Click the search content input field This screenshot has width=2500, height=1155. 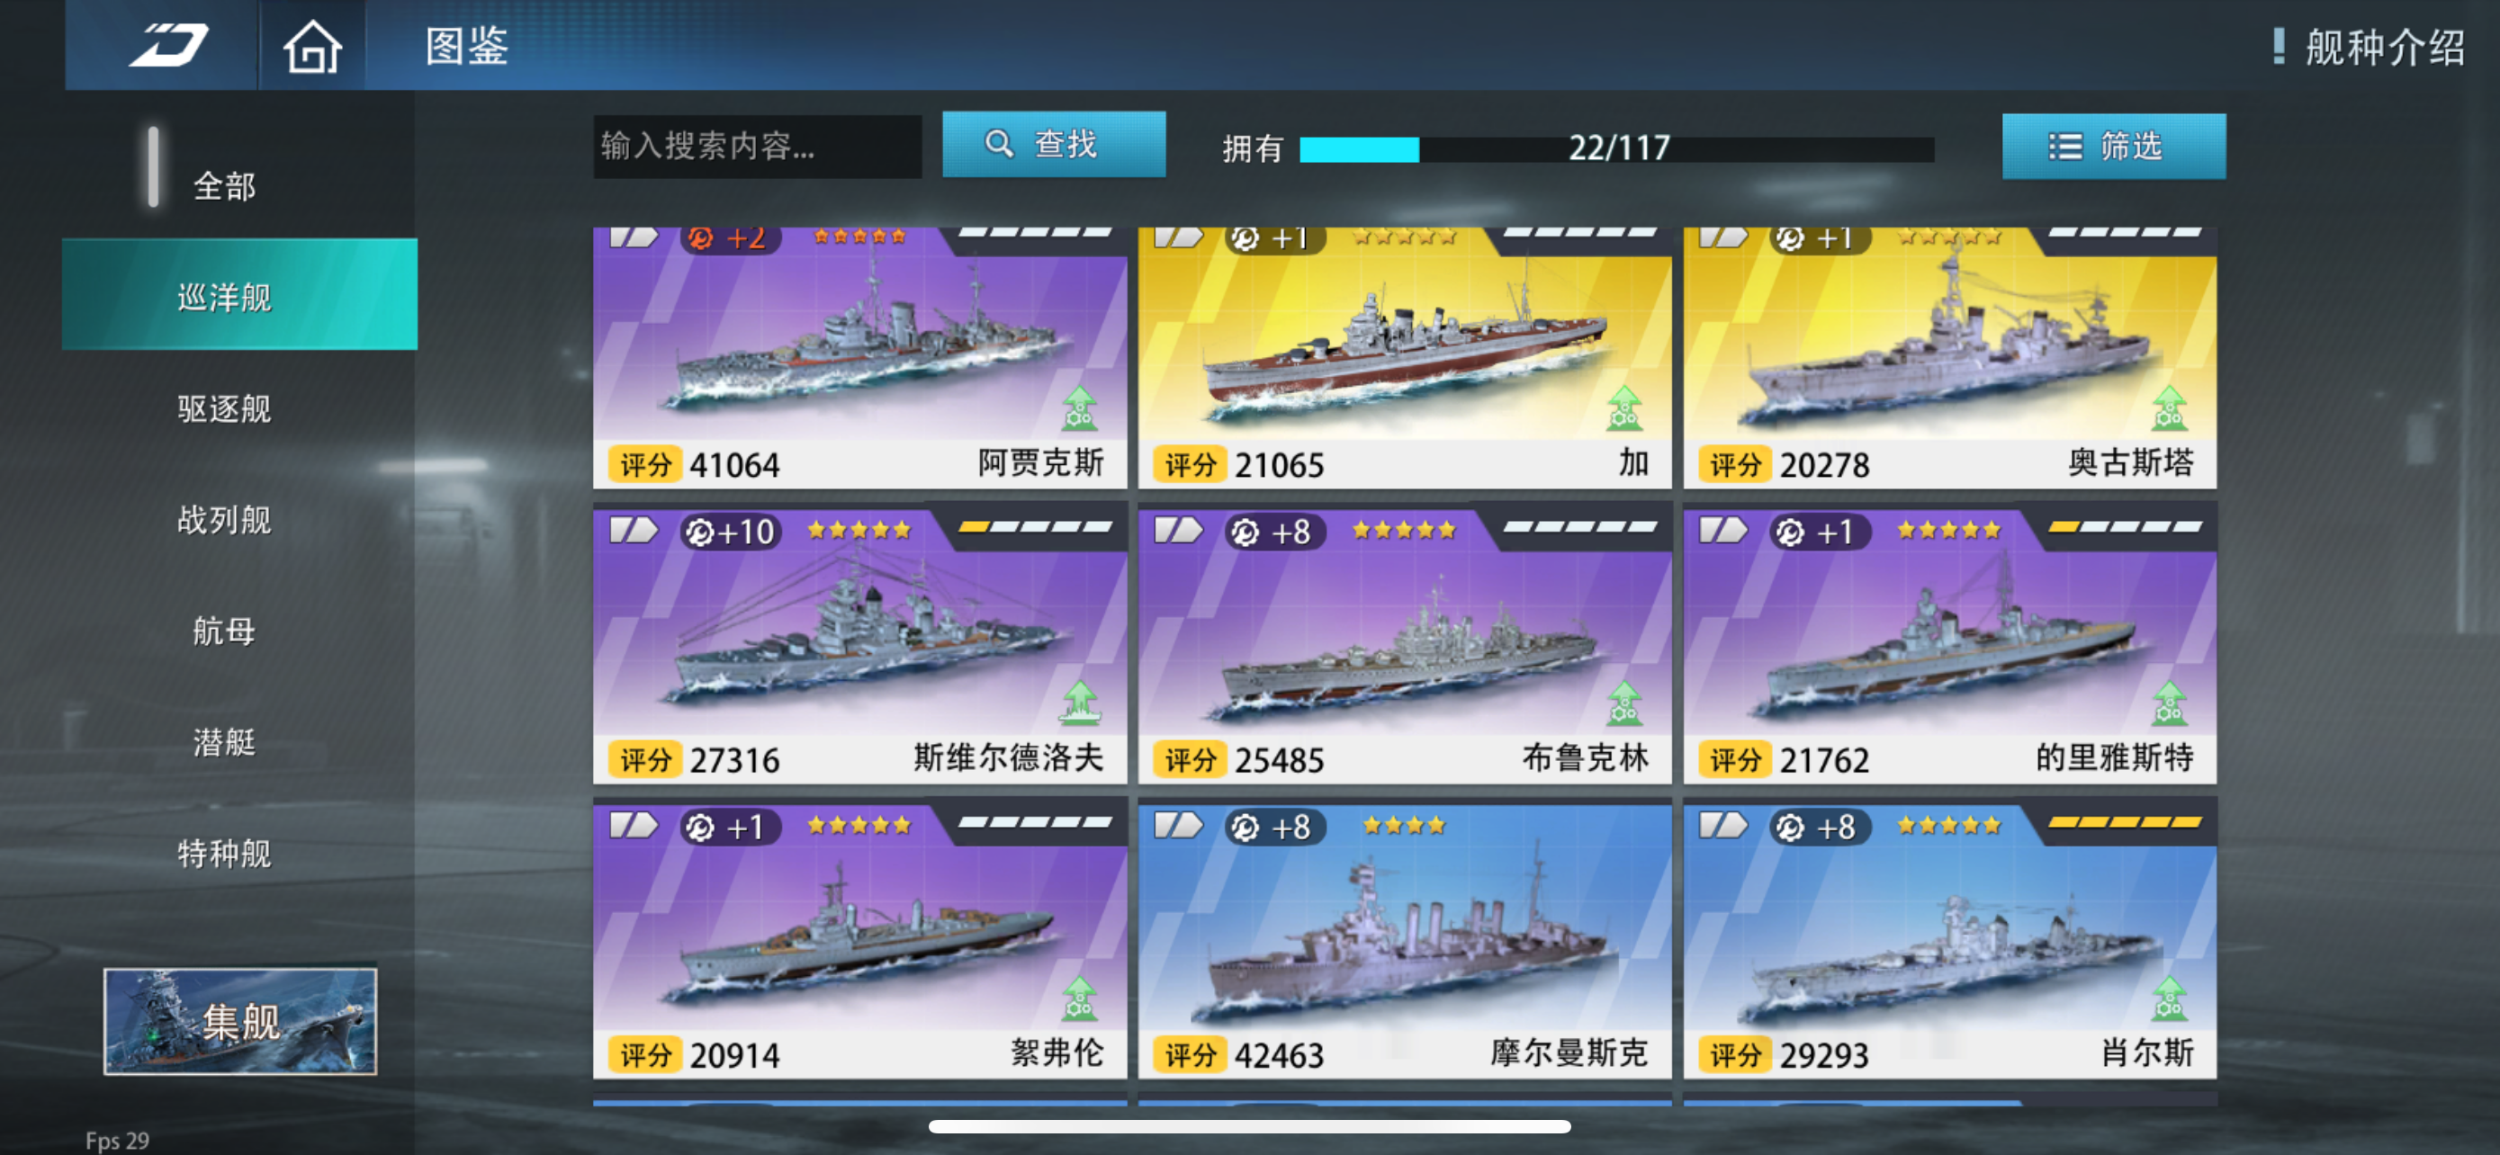[757, 147]
